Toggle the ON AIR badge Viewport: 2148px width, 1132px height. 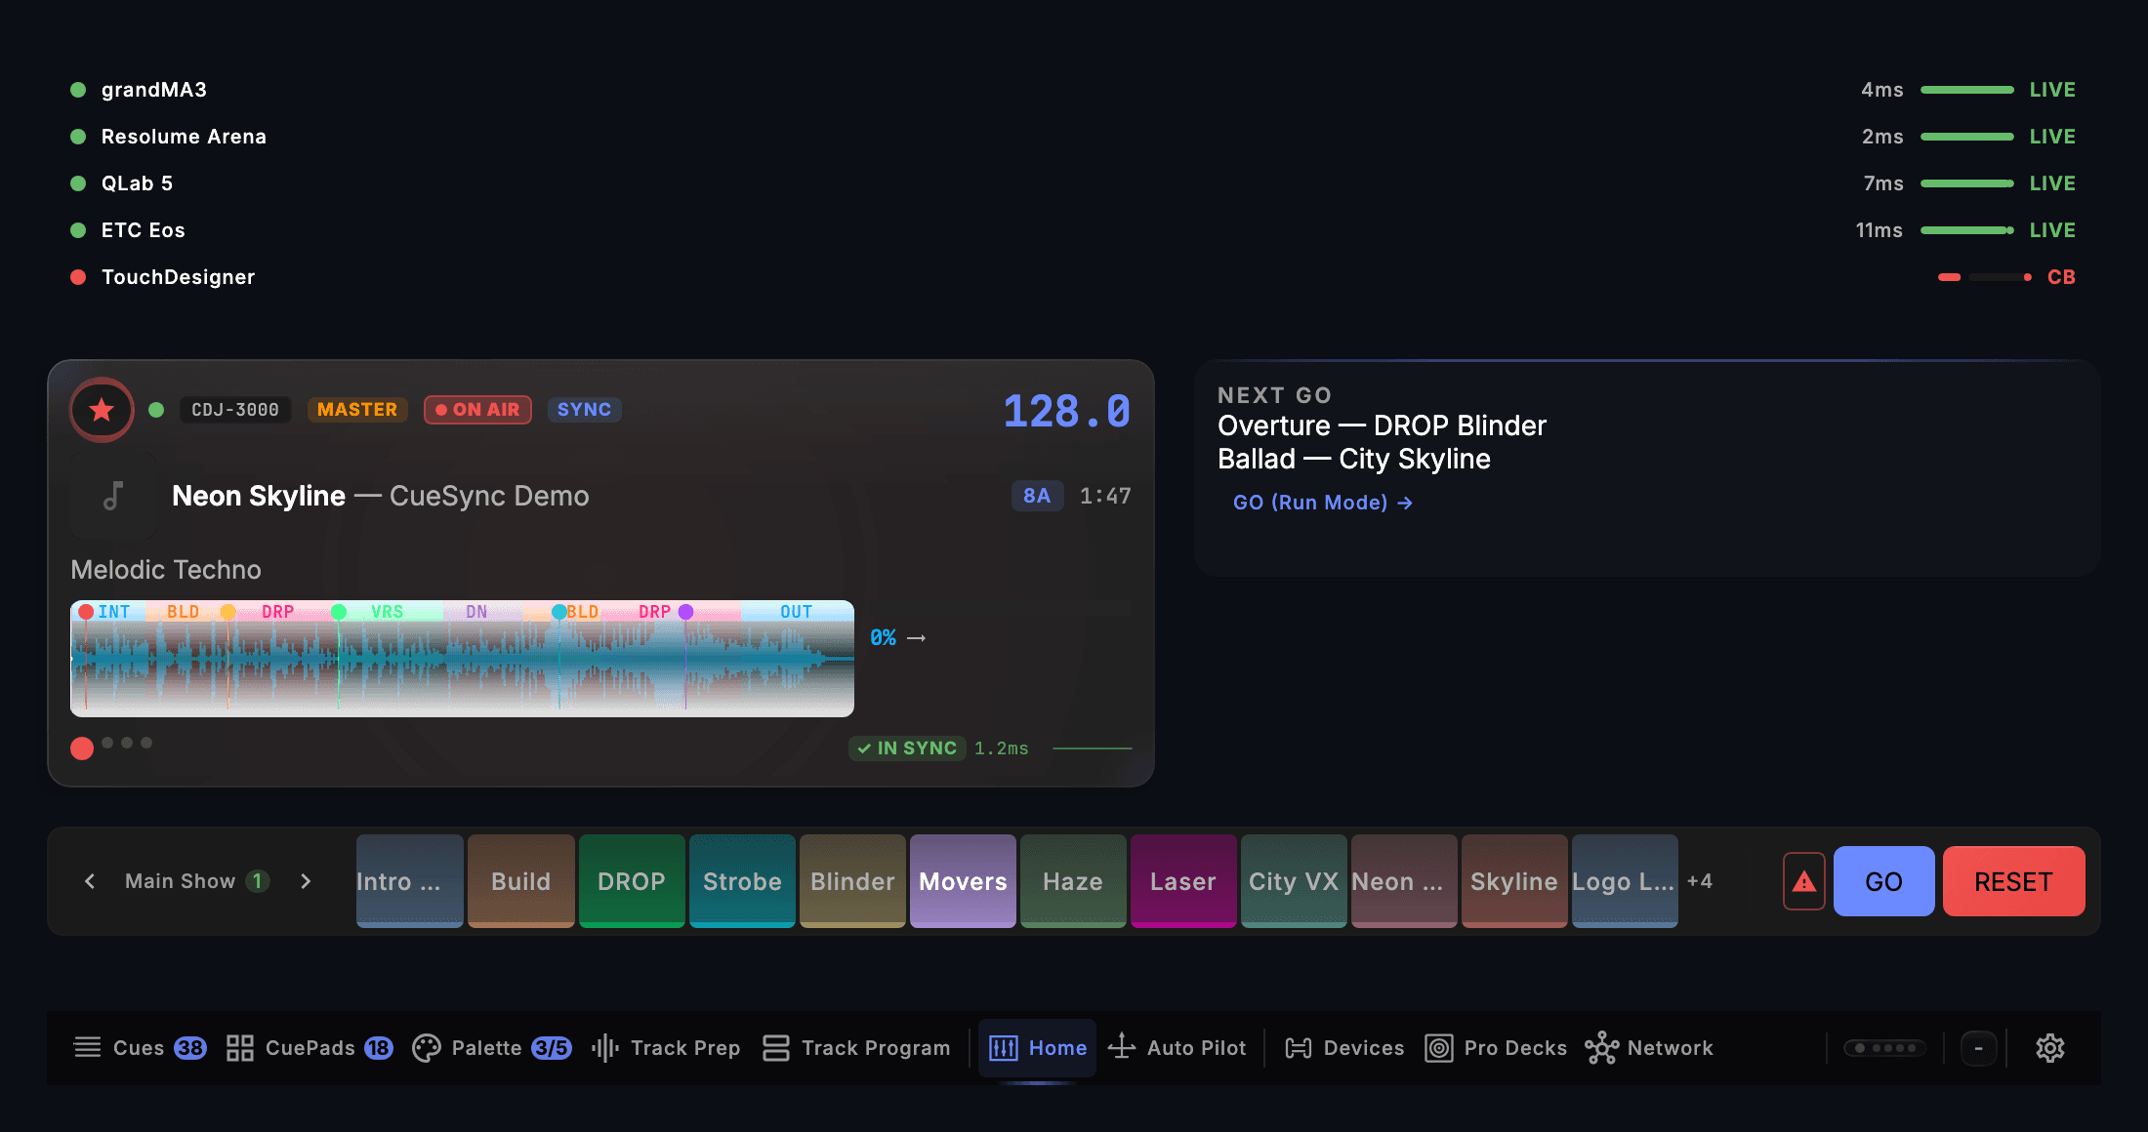pos(477,410)
